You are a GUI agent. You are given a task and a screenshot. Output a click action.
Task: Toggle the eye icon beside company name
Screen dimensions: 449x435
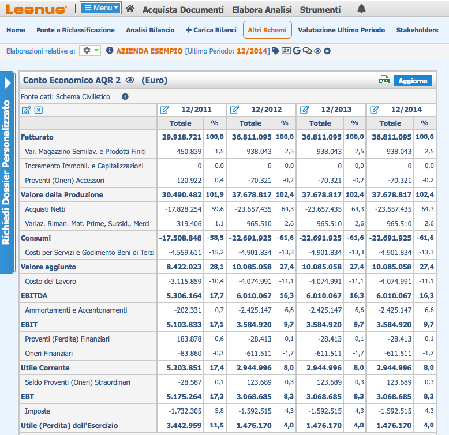click(317, 51)
